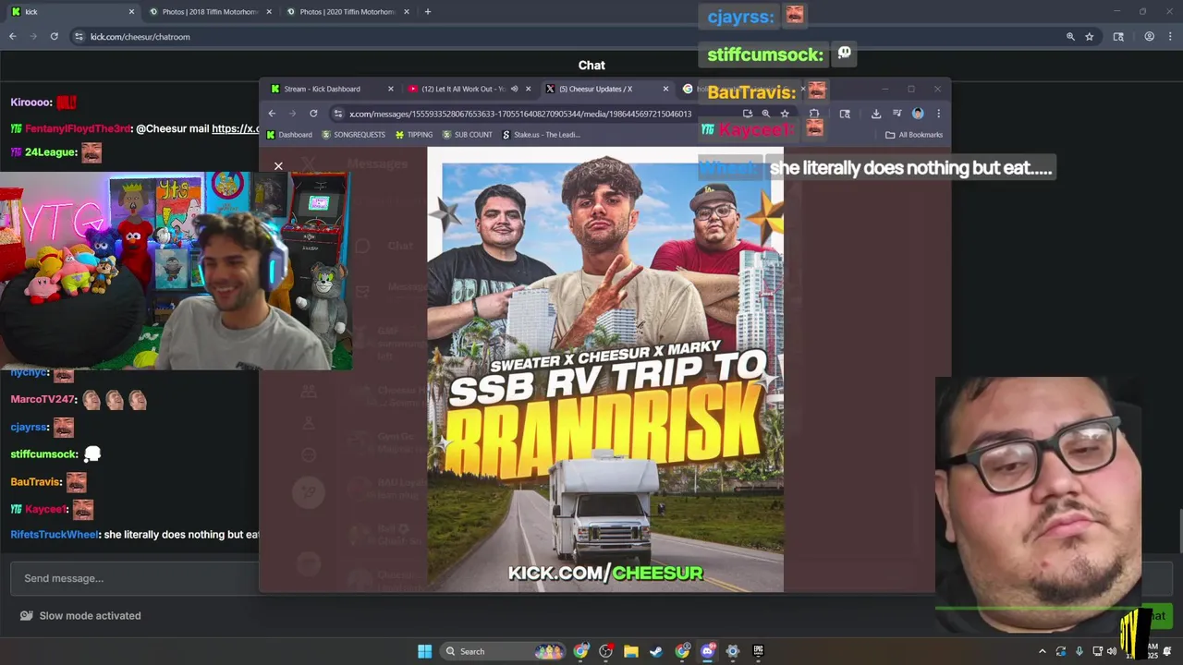Click username 24League in chat
Screen dimensions: 1183x665
pyautogui.click(x=50, y=152)
